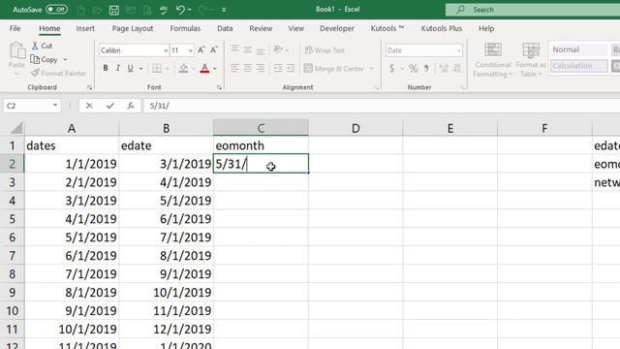Select the Normal cell style
This screenshot has height=349, width=620.
(x=578, y=49)
